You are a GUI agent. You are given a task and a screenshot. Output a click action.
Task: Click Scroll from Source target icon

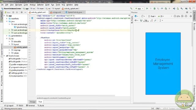[x=13, y=12]
